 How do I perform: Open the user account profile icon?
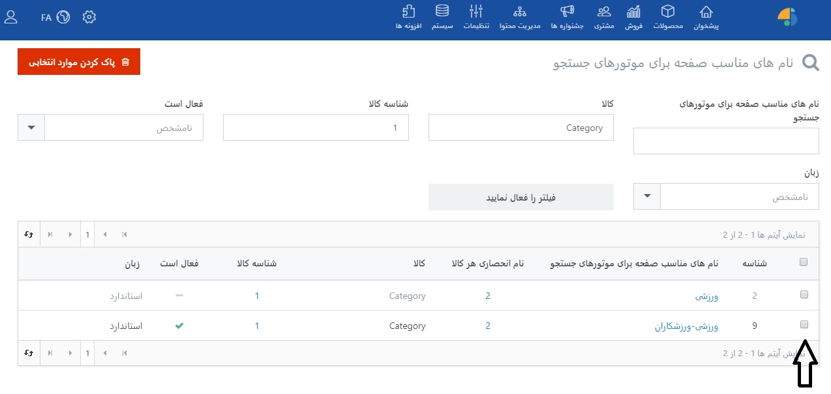pyautogui.click(x=10, y=18)
